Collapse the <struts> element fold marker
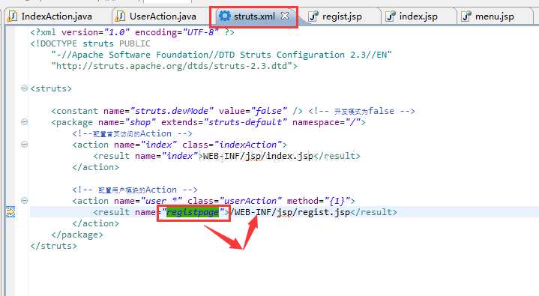 [x=24, y=88]
